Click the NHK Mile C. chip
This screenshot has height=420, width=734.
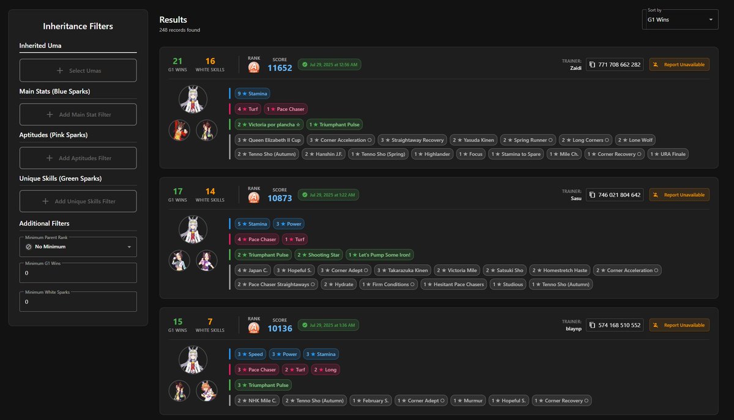tap(258, 400)
